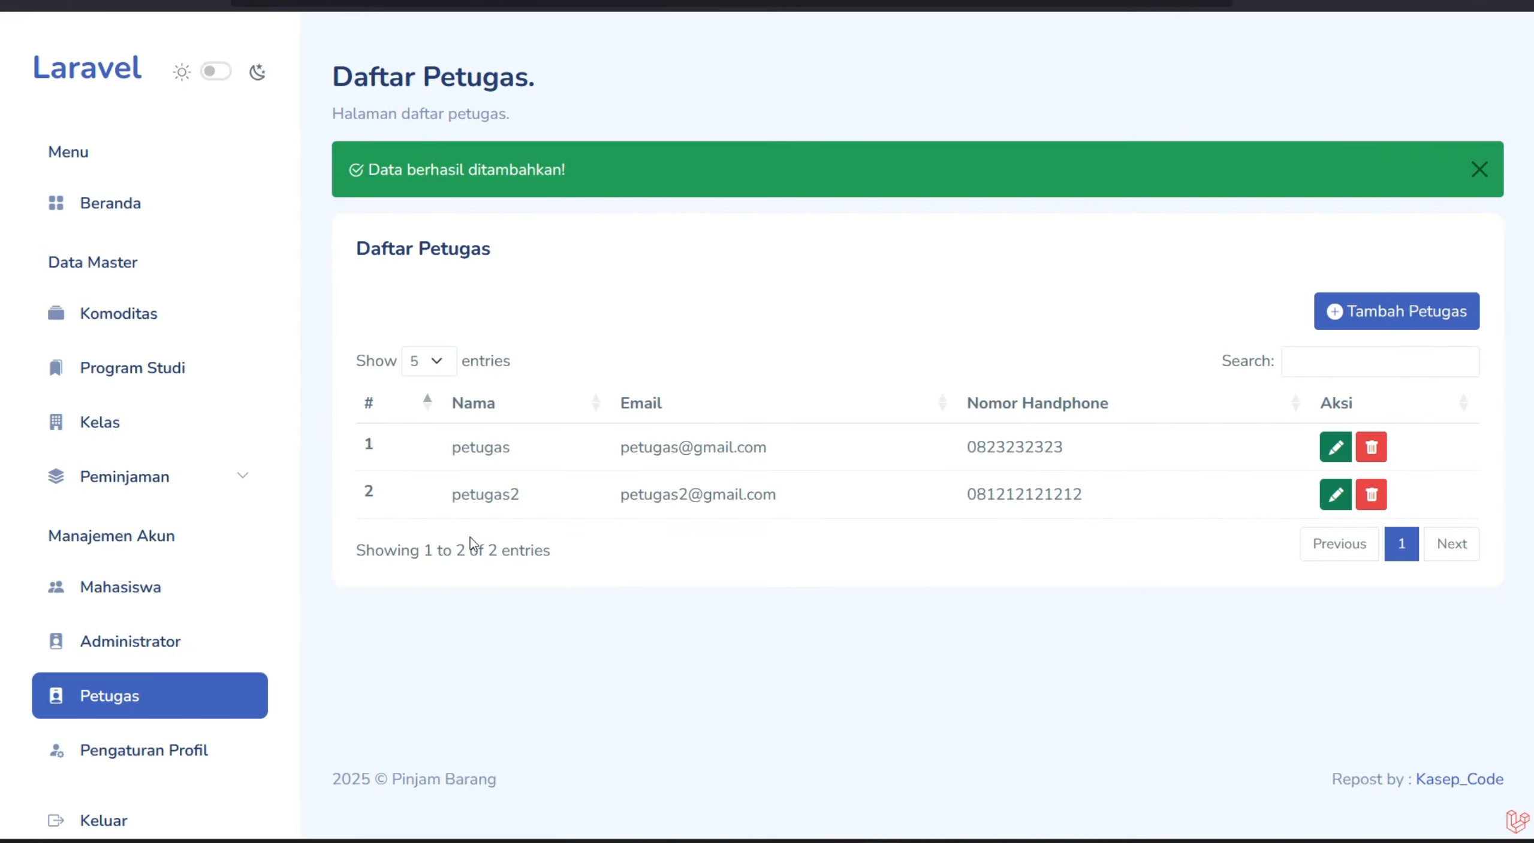Click Tambah Petugas button
The height and width of the screenshot is (843, 1534).
pyautogui.click(x=1396, y=311)
